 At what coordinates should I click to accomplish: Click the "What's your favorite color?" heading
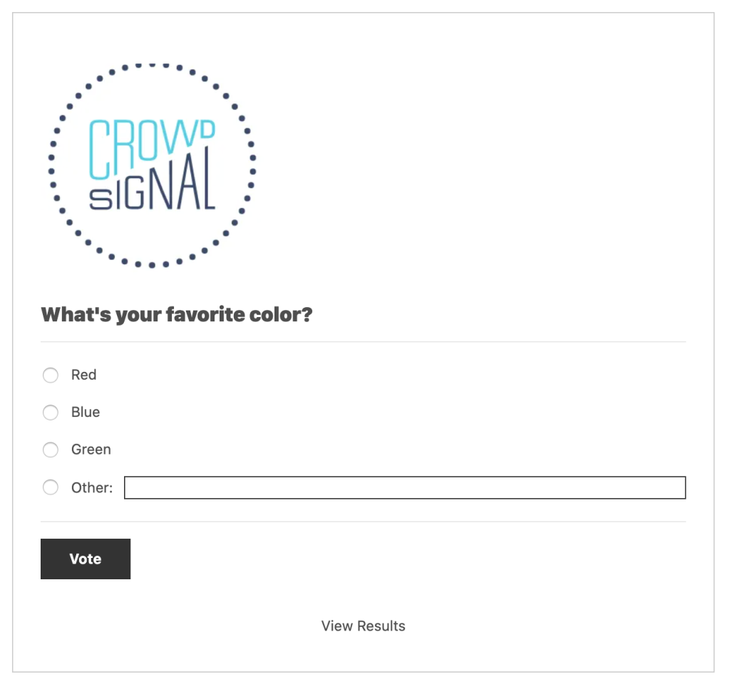[177, 314]
